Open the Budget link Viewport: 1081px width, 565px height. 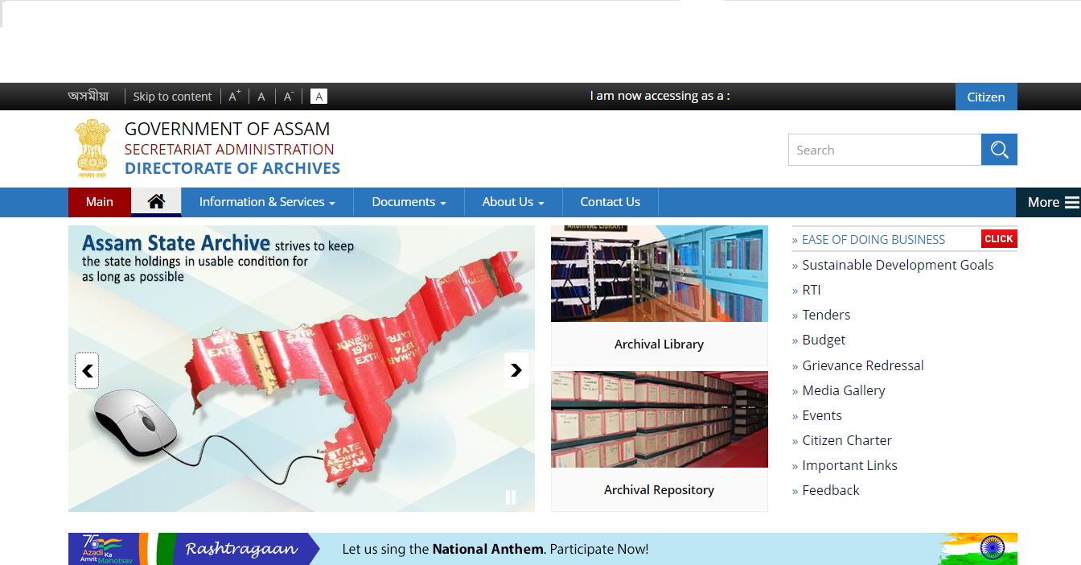[x=824, y=340]
